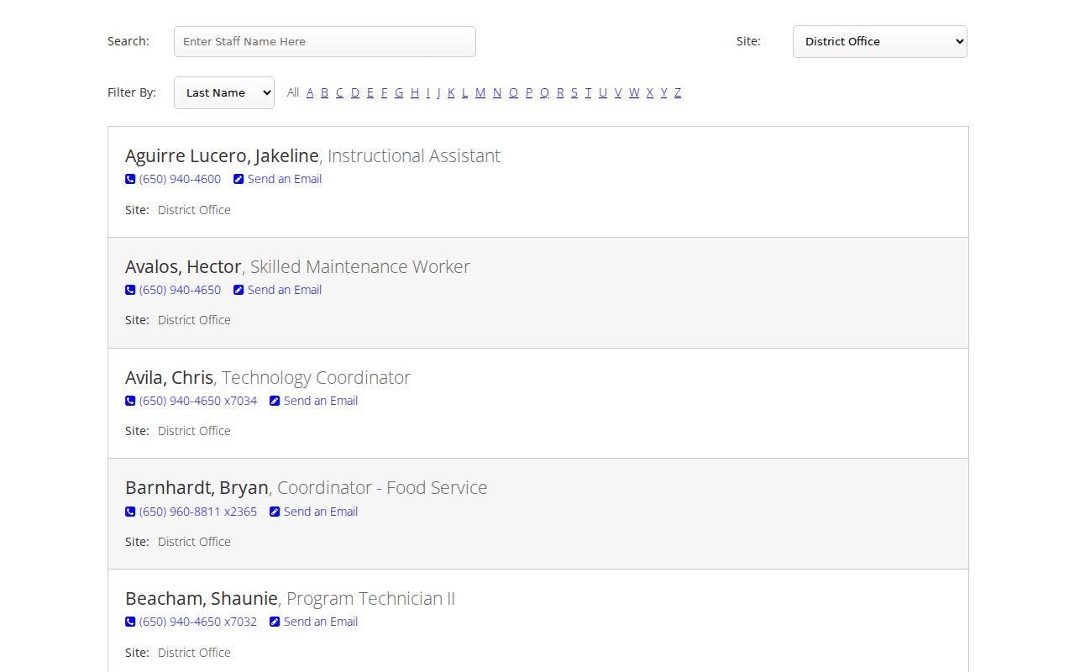Click email icon for Shaunie Beacham
The width and height of the screenshot is (1075, 672).
pos(275,622)
